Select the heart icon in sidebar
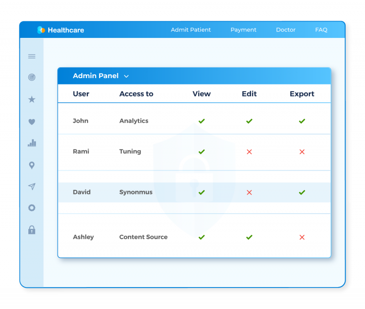This screenshot has width=365, height=309. click(31, 122)
